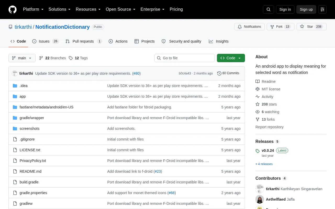Image resolution: width=335 pixels, height=209 pixels.
Task: Switch to the Insights tab
Action: click(x=219, y=41)
